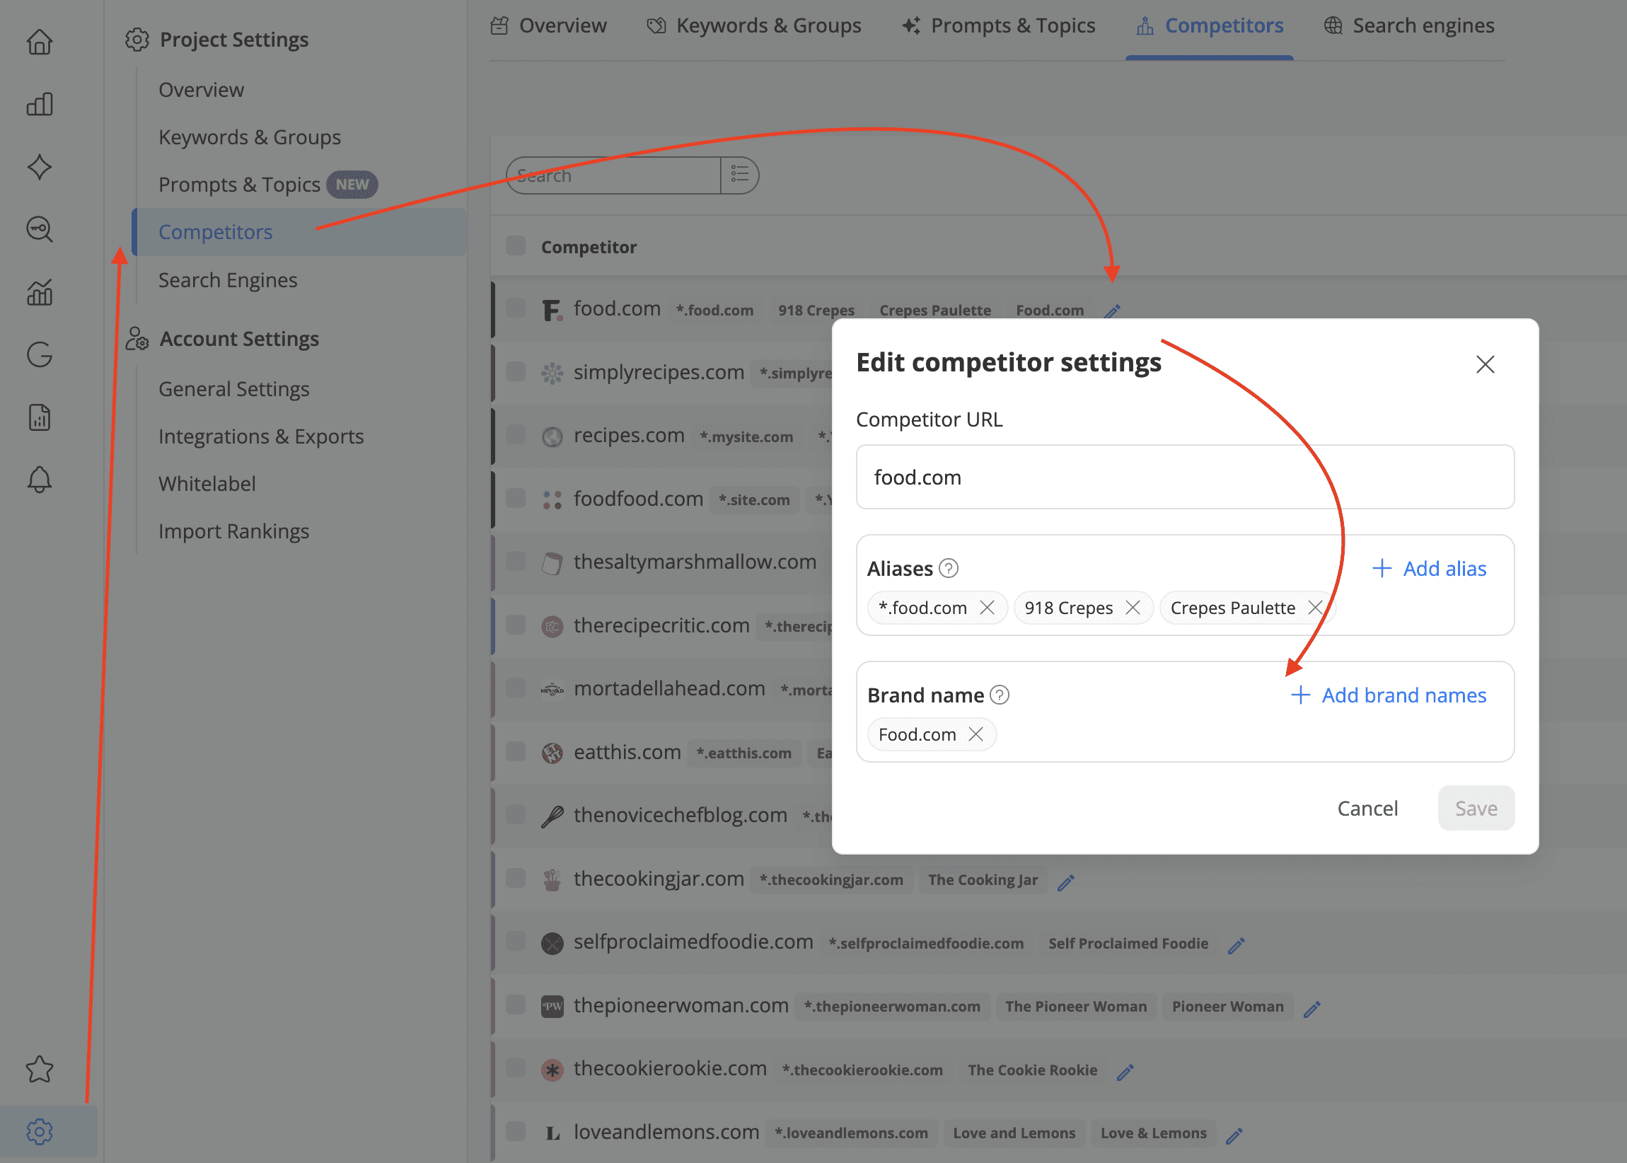The width and height of the screenshot is (1627, 1163).
Task: Open Overview in Project Settings menu
Action: [x=201, y=90]
